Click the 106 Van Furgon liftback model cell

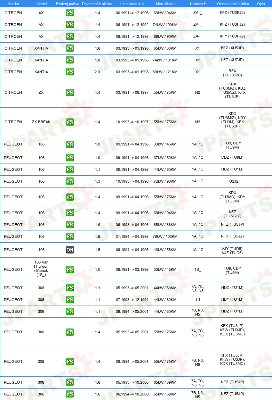click(41, 268)
